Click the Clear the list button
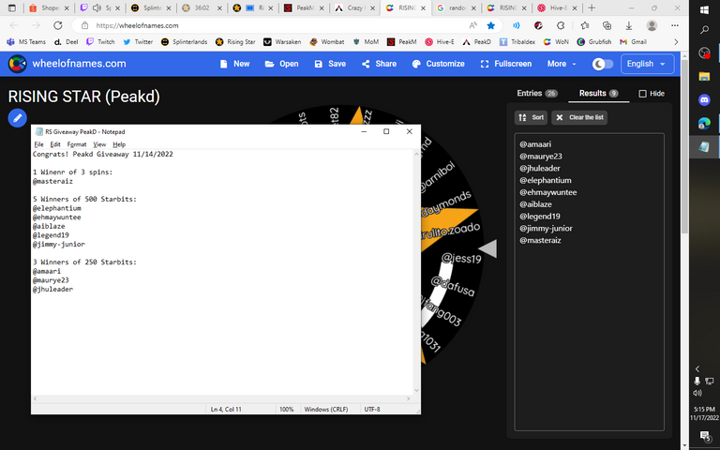Screen dimensions: 720x450 pyautogui.click(x=579, y=117)
